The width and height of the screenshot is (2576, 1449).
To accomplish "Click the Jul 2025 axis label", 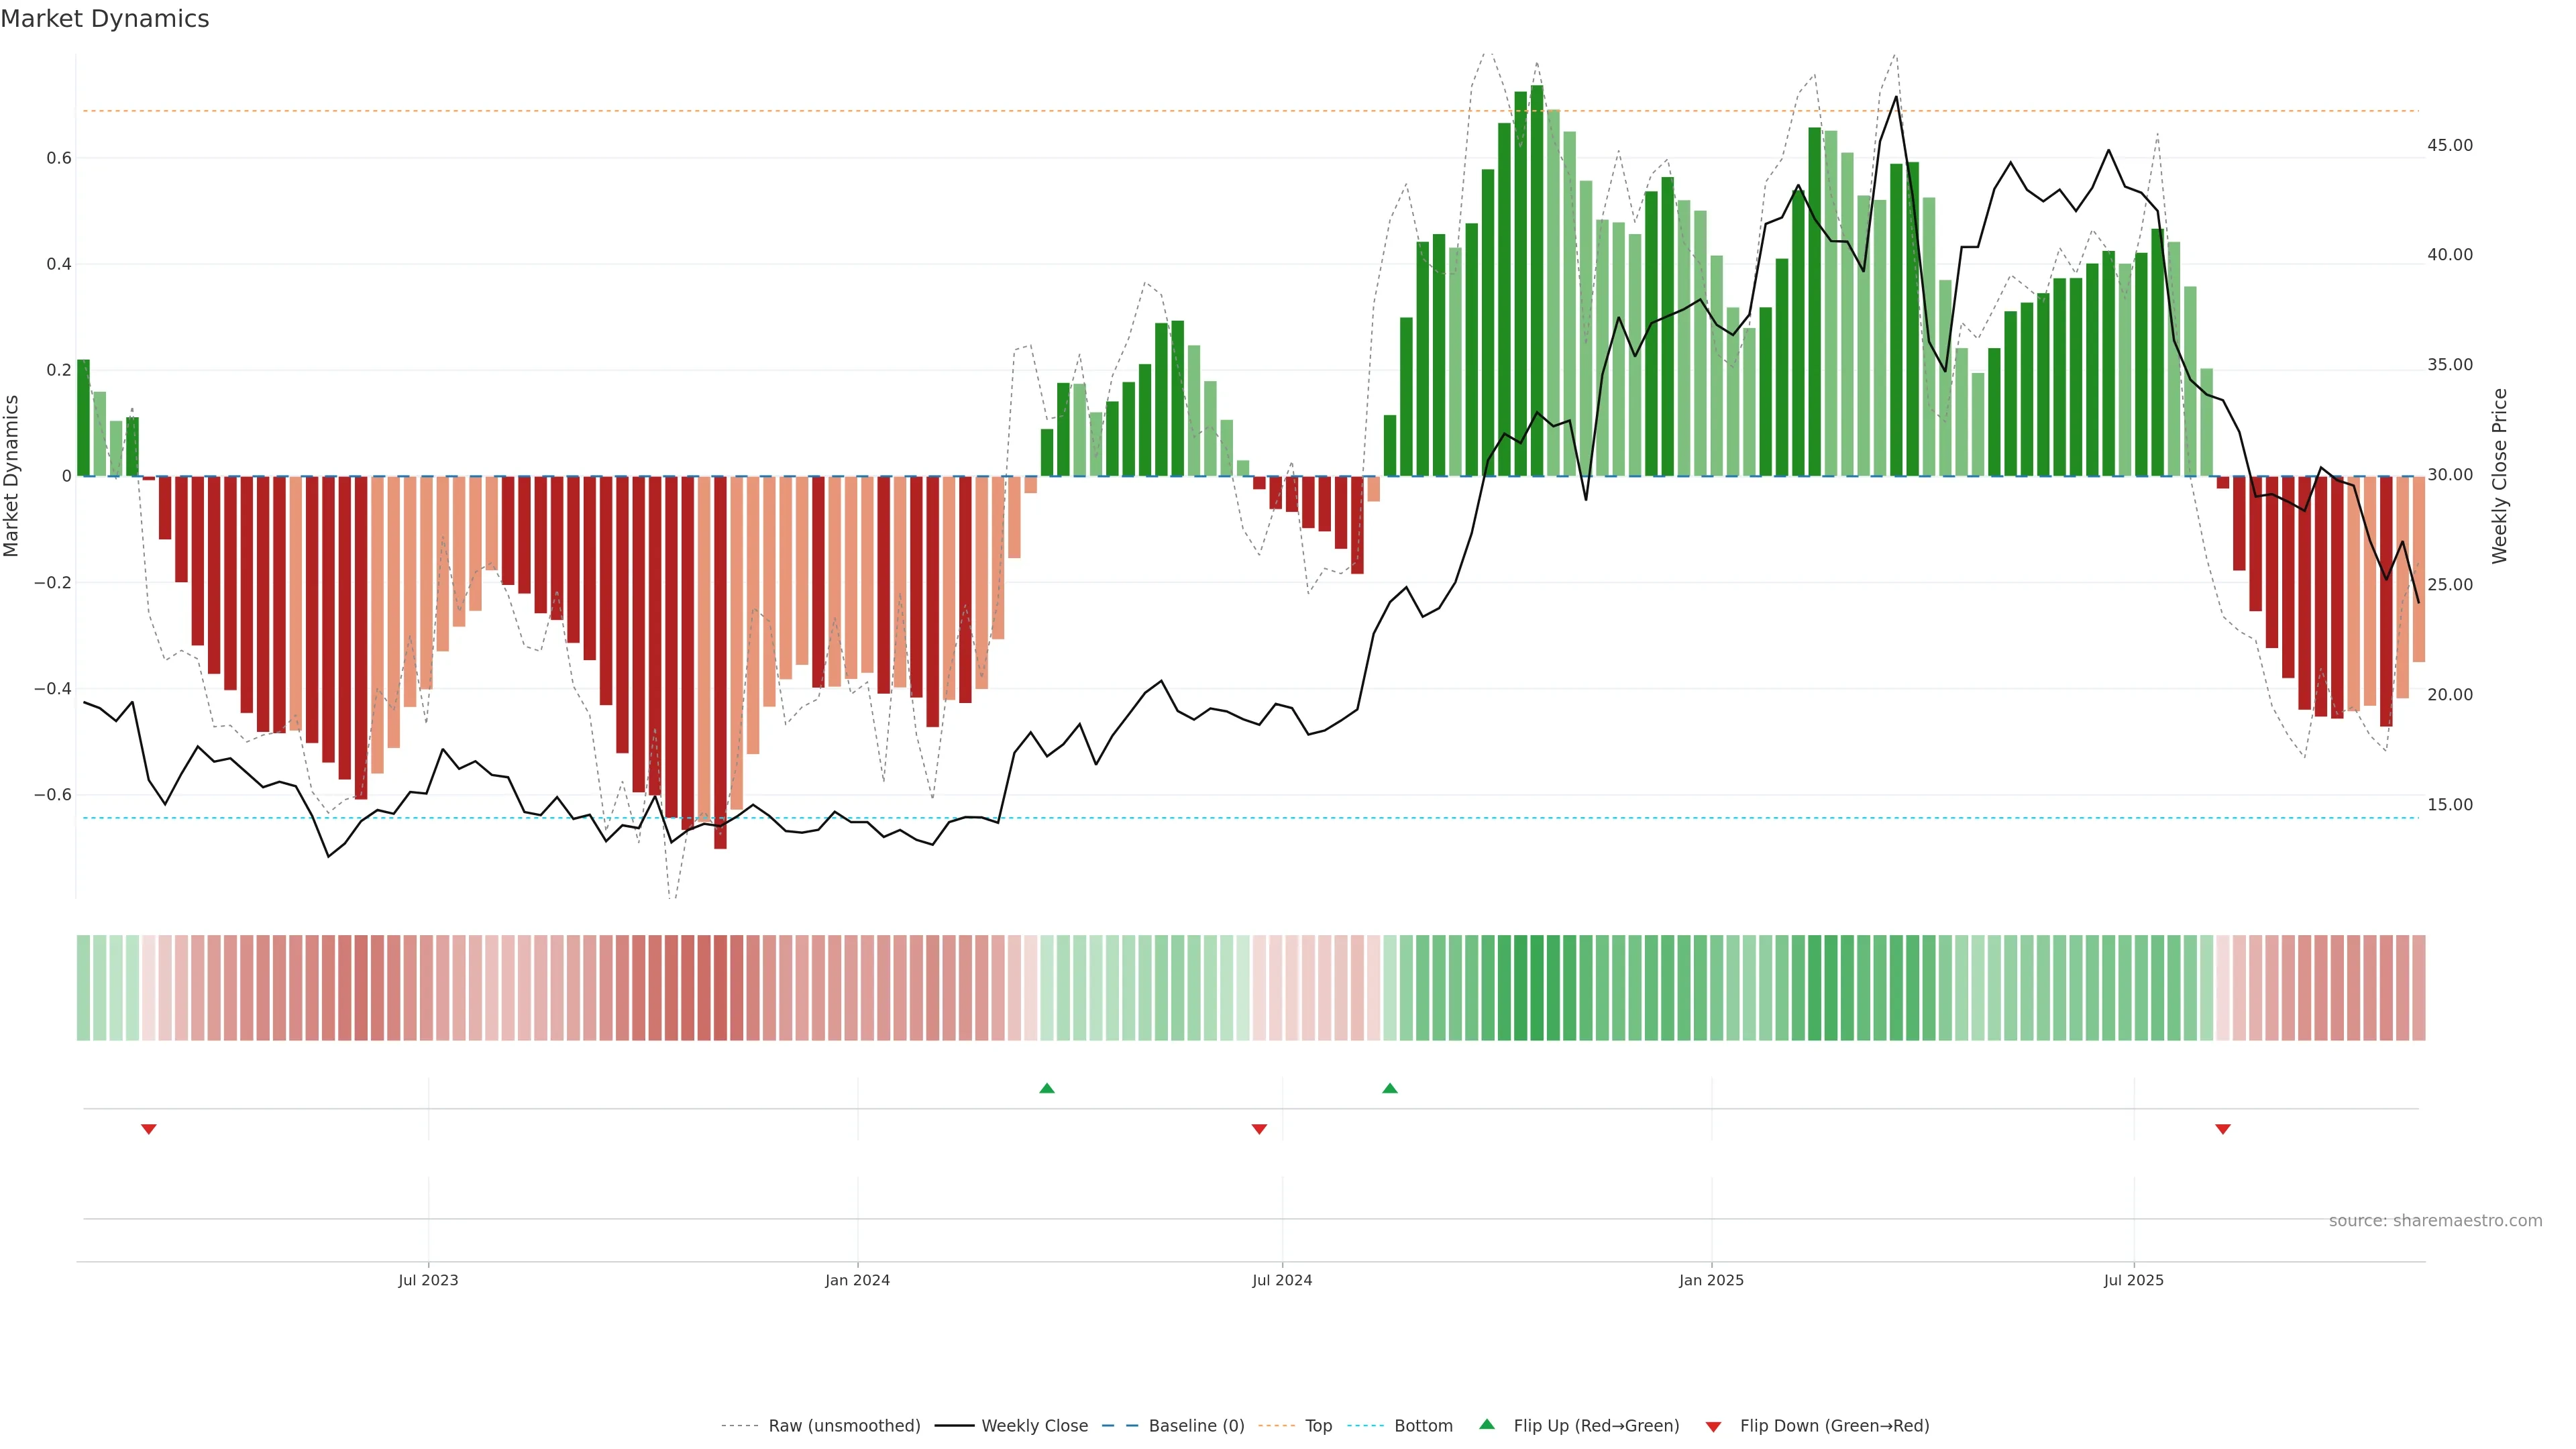I will point(2133,1280).
